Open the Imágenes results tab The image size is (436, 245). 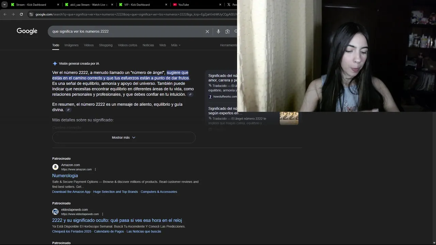pyautogui.click(x=72, y=45)
